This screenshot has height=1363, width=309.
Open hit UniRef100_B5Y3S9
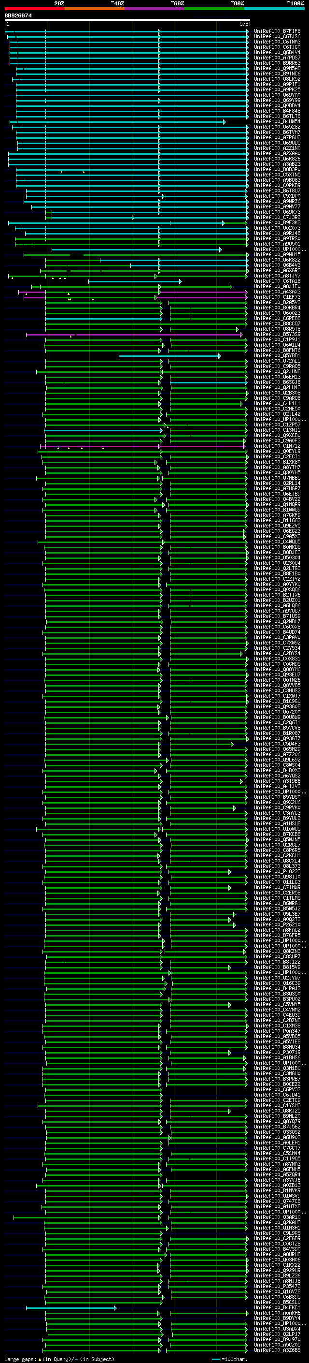277,335
